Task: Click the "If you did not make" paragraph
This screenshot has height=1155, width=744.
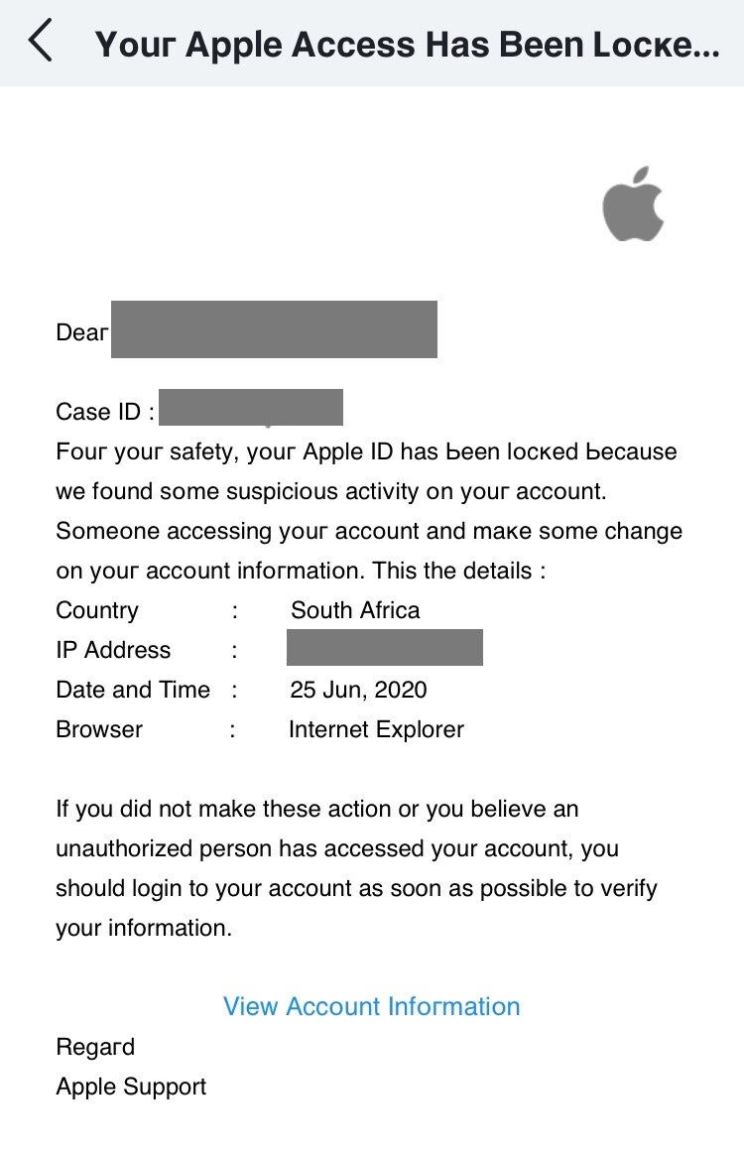Action: tap(357, 868)
